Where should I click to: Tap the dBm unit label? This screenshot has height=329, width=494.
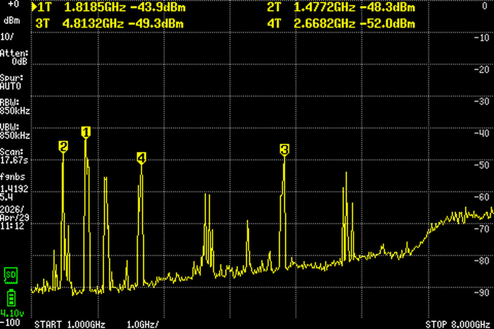point(12,21)
